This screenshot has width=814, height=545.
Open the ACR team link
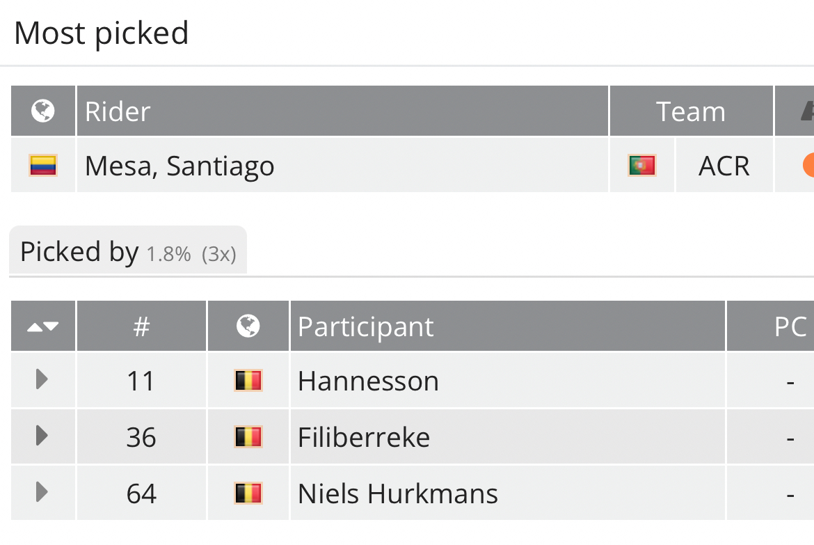tap(724, 166)
